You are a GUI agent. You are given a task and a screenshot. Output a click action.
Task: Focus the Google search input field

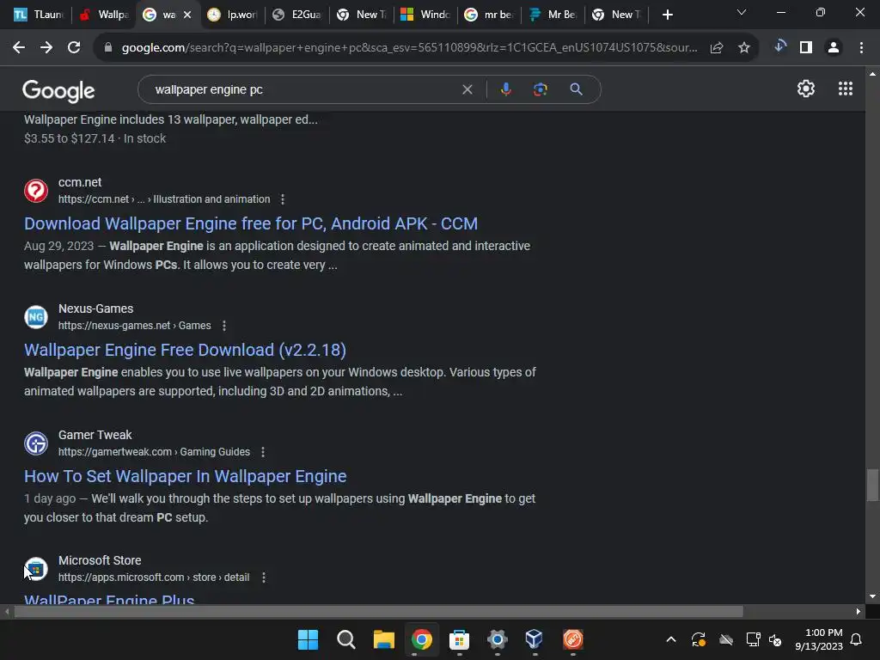pyautogui.click(x=303, y=89)
